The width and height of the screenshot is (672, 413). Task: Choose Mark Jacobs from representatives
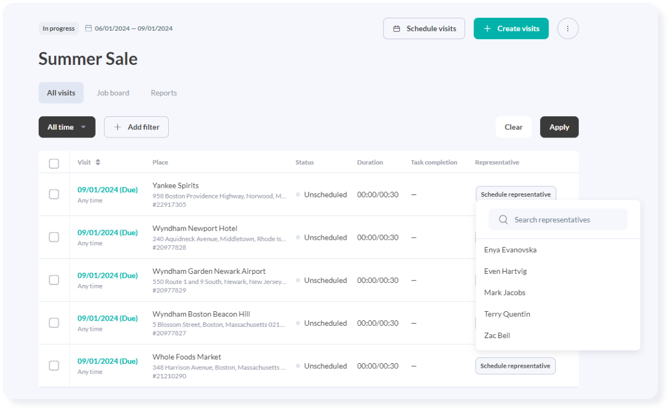[x=505, y=292]
